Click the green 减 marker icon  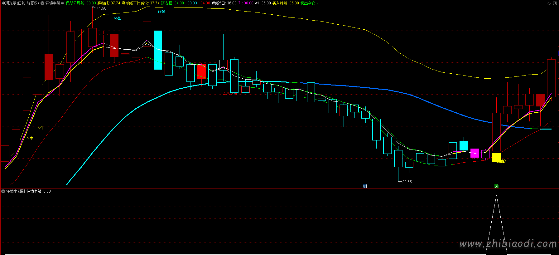coord(496,186)
